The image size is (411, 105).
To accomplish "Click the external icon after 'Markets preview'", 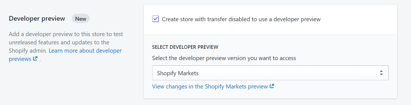I will [x=272, y=86].
